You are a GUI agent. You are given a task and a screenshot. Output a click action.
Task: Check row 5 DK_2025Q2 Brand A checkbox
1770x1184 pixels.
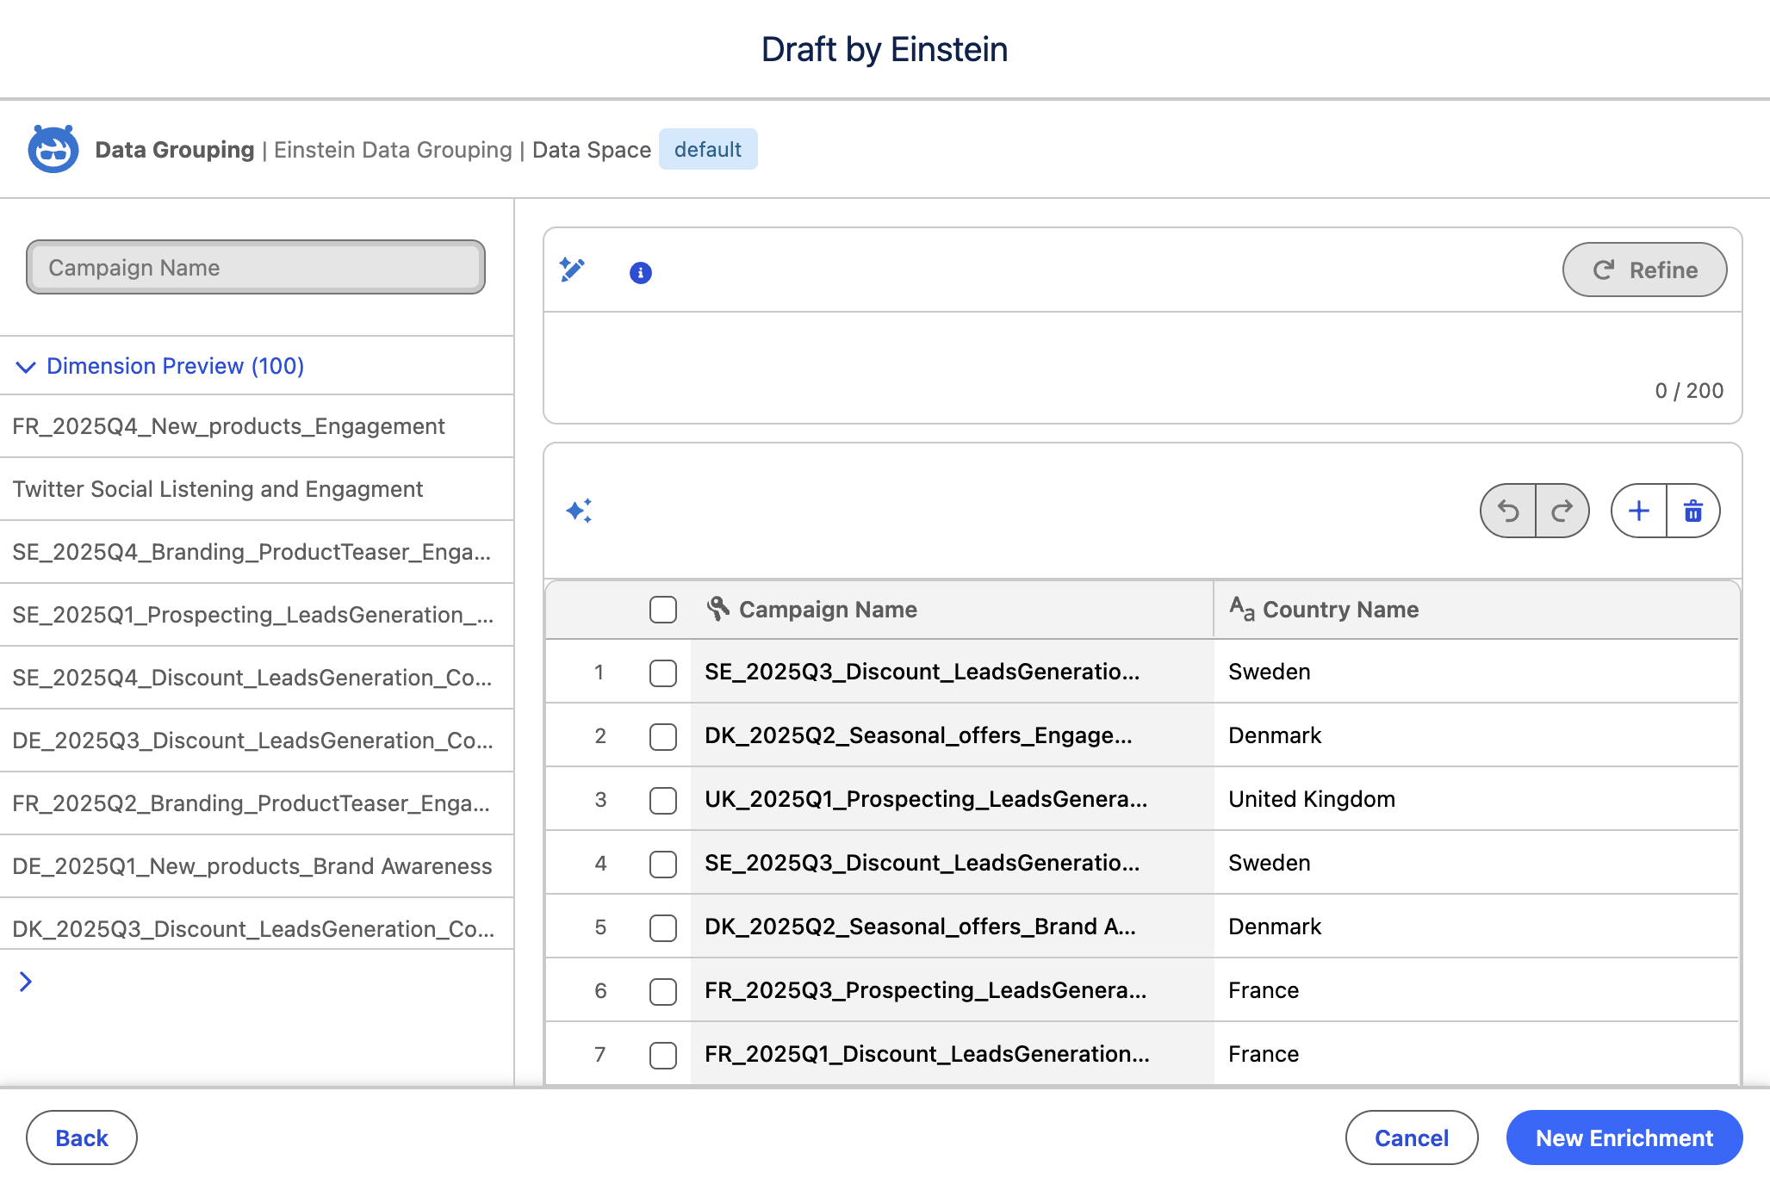click(663, 927)
